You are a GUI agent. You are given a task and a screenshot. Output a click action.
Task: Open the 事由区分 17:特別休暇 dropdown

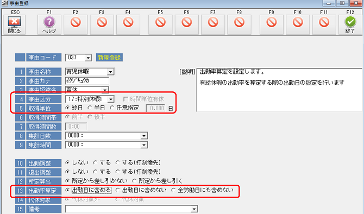pyautogui.click(x=111, y=99)
